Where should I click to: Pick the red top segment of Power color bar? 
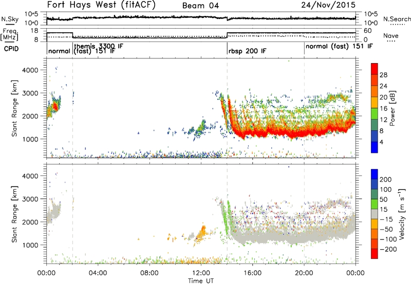tap(375, 69)
